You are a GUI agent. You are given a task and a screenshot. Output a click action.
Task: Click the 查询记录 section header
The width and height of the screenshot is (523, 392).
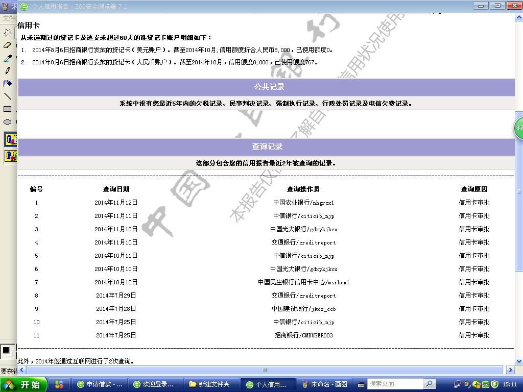(266, 146)
